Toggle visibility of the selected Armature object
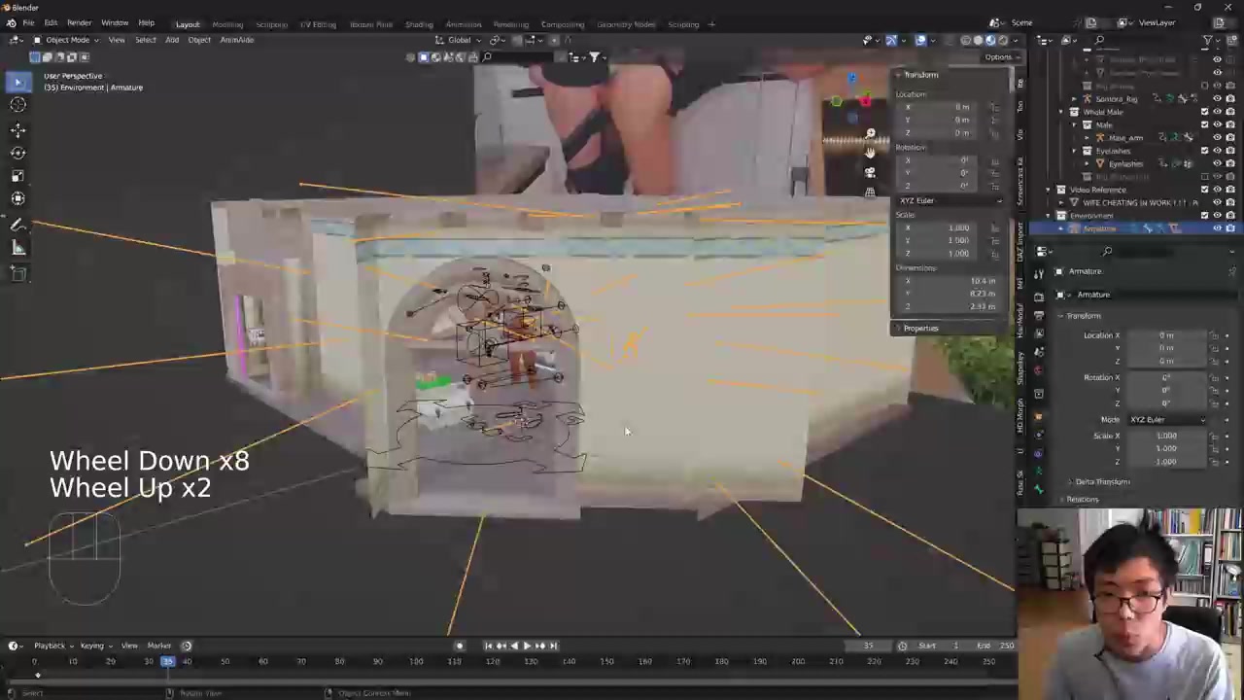Screen dimensions: 1244x700 click(x=1217, y=228)
